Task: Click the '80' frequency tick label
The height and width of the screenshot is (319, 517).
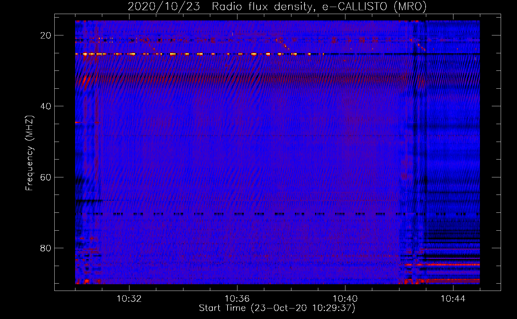Action: click(46, 248)
